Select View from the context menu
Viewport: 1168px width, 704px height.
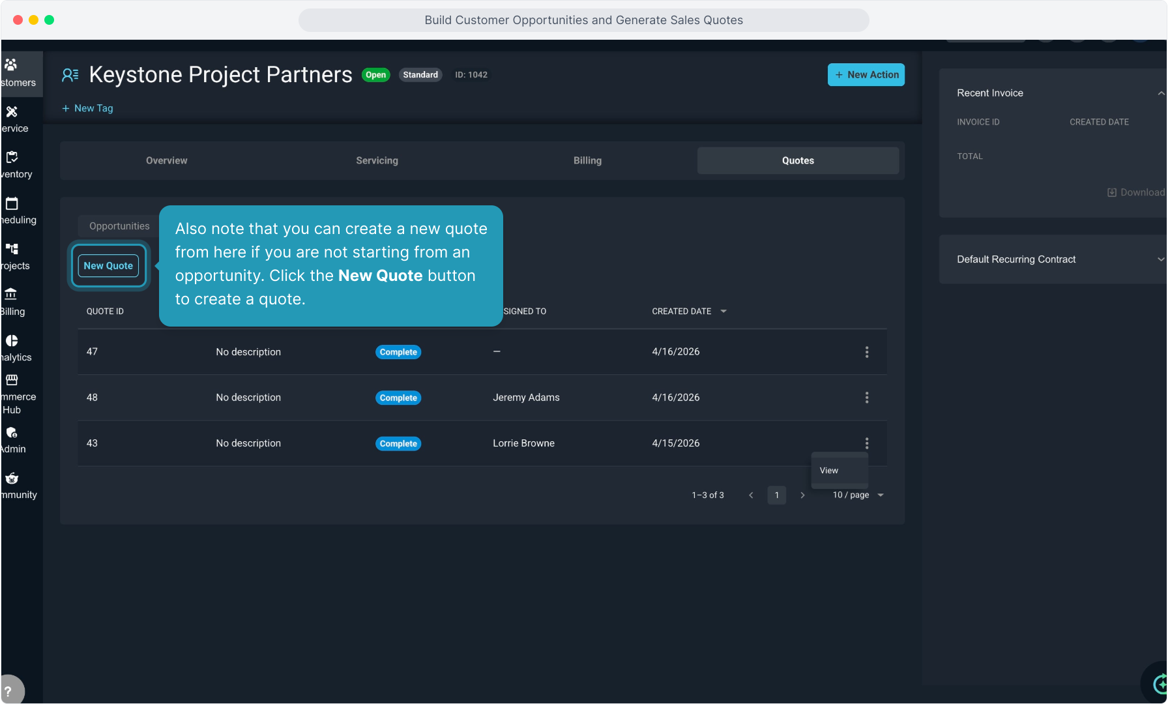click(829, 471)
